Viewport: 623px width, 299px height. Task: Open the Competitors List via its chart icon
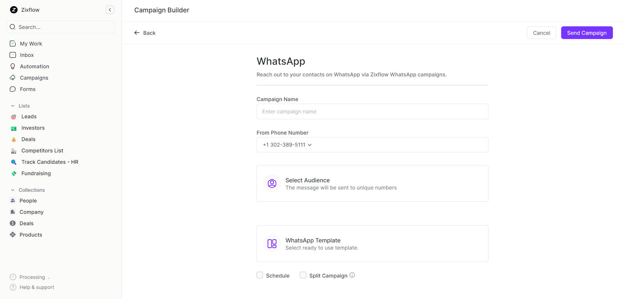(x=13, y=150)
